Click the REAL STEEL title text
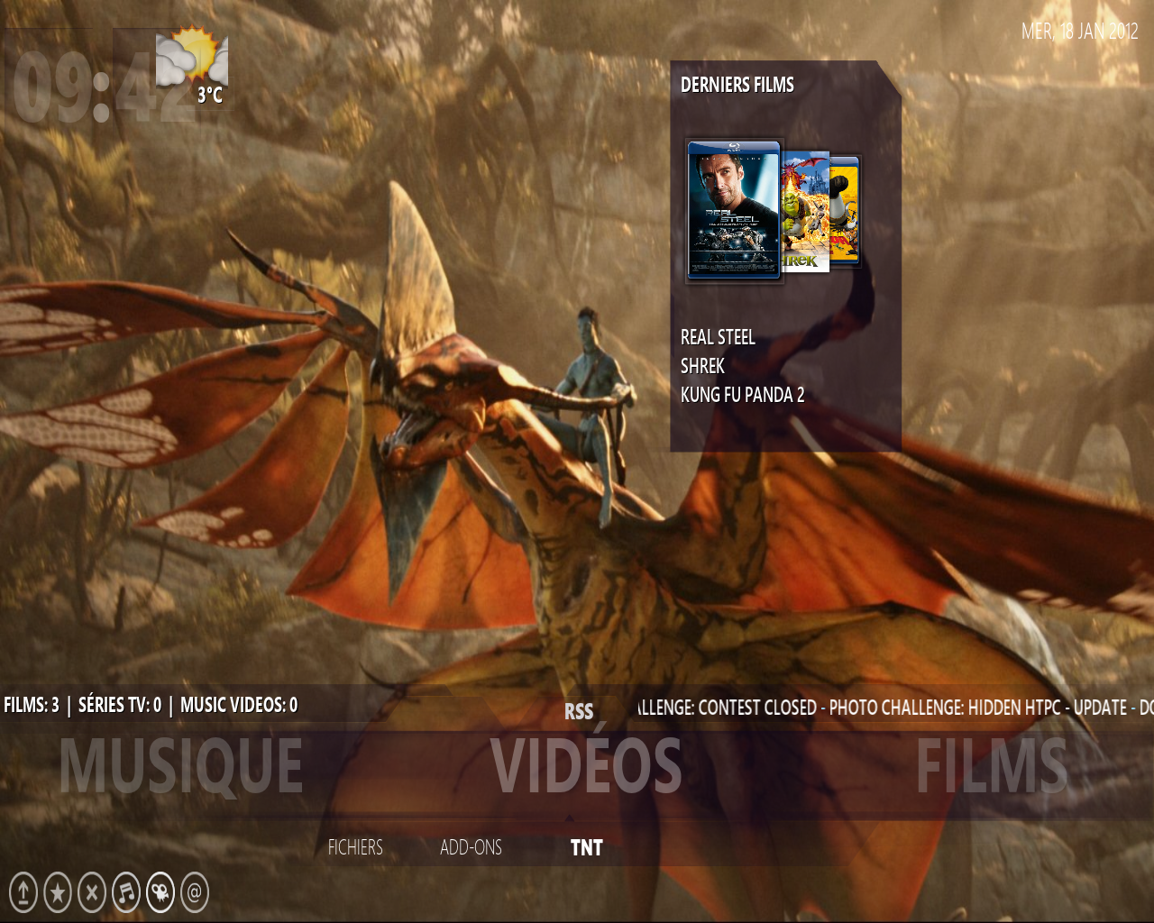1154x923 pixels. (x=718, y=337)
